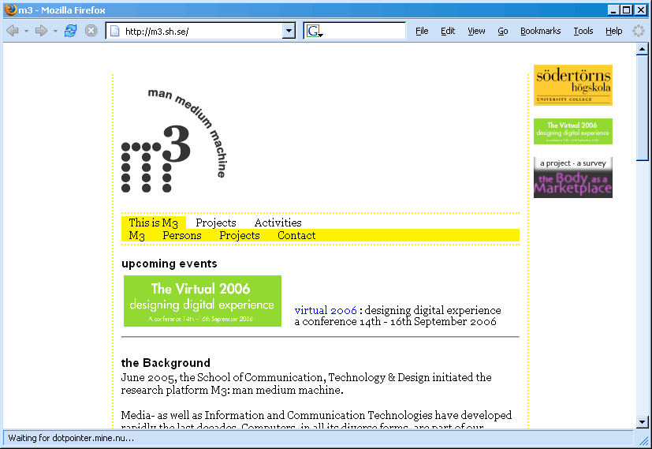Click the Back navigation arrow
The image size is (652, 449).
click(x=13, y=31)
